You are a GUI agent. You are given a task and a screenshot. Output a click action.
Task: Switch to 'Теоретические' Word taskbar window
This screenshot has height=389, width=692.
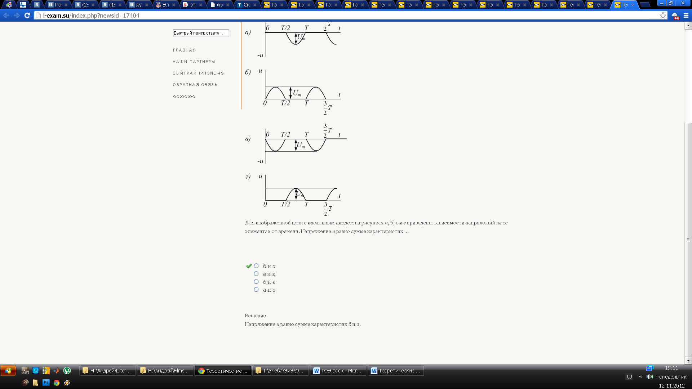[x=396, y=371]
